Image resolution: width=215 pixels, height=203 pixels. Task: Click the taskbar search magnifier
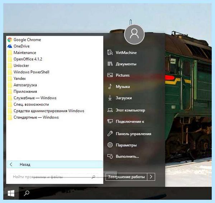tap(27, 193)
